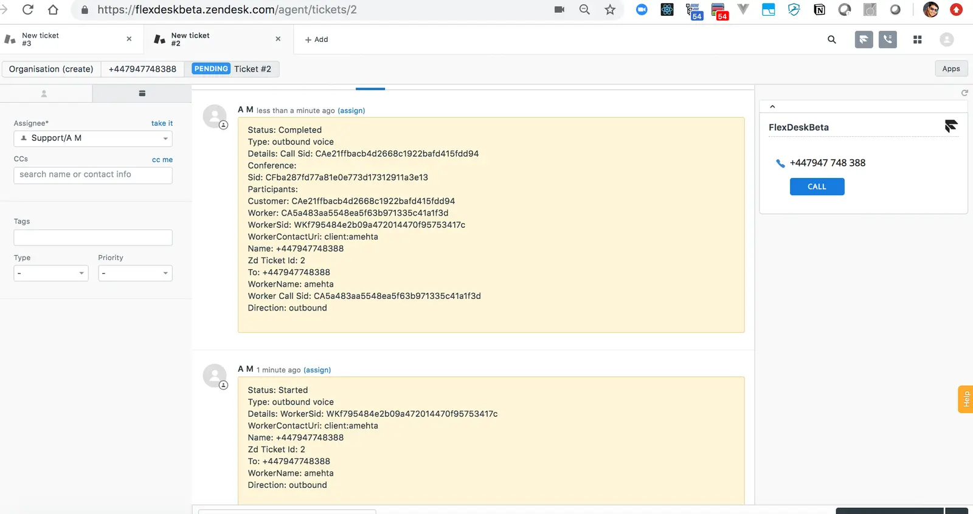Click the browser address bar URL
Screen dimensions: 973x514
tap(227, 10)
